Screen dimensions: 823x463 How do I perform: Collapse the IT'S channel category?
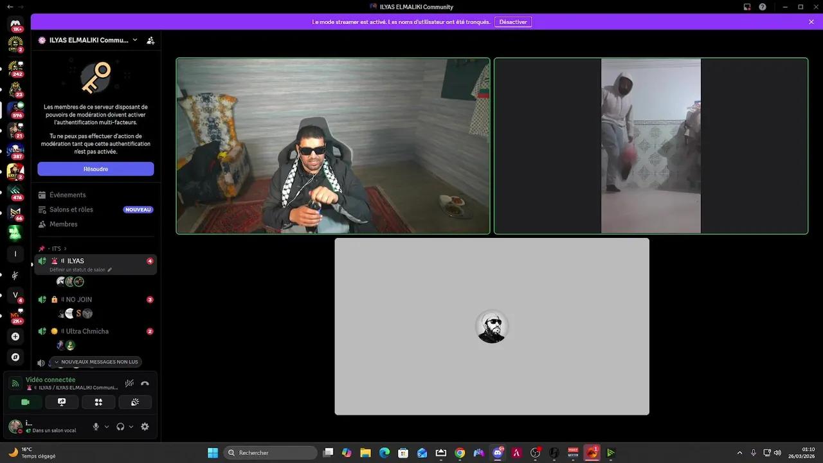click(56, 248)
